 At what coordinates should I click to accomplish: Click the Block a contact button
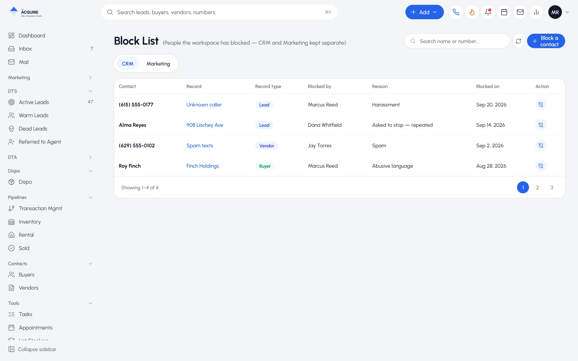point(546,41)
